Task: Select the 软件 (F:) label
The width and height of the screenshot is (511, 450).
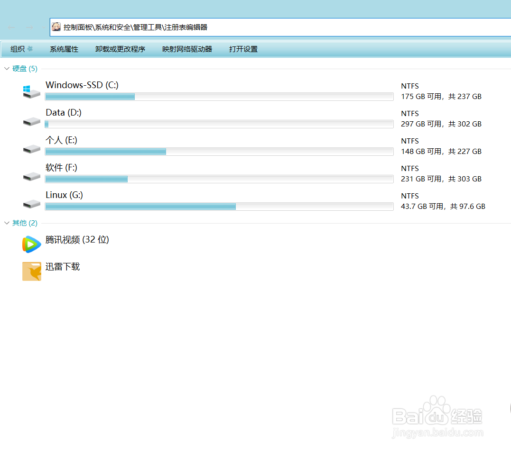Action: 61,168
